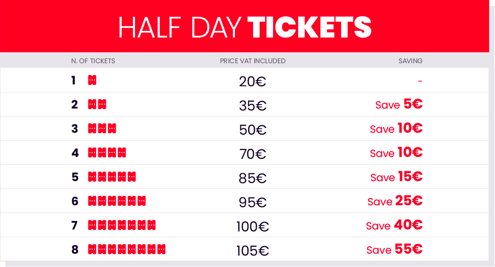Select the 105€ price for eight tickets
This screenshot has height=267, width=495.
tap(253, 251)
